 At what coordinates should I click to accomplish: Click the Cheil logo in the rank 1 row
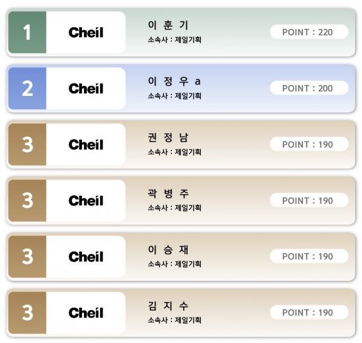[86, 33]
